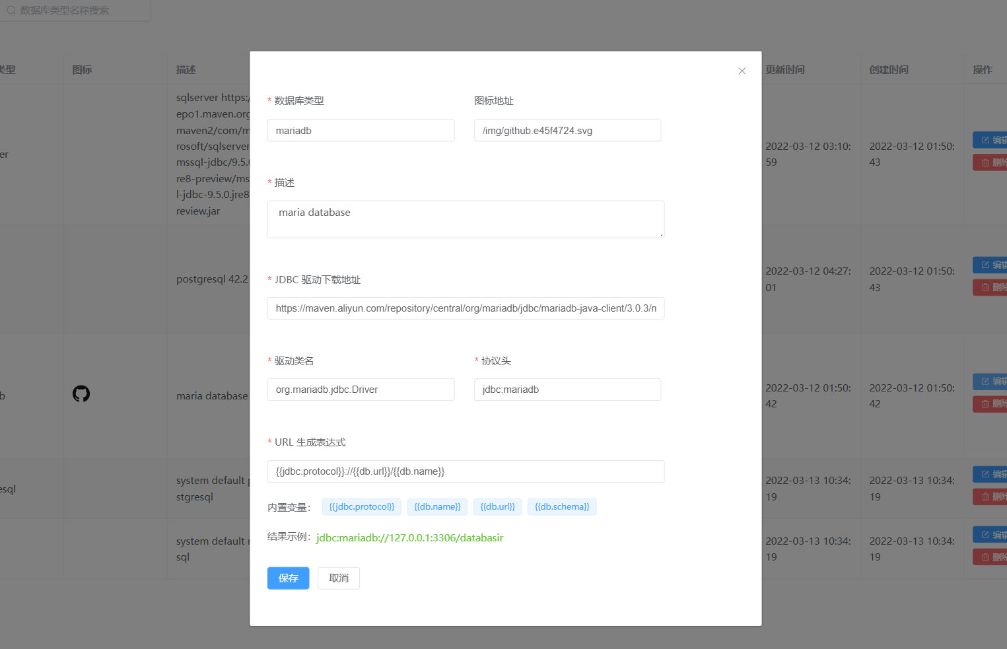The image size is (1007, 649).
Task: Click the result example JDBC URL text
Action: point(409,537)
